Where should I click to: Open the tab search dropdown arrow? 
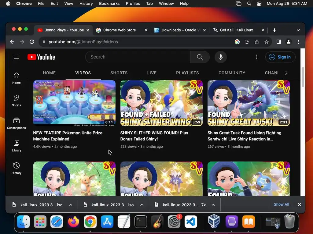tap(298, 30)
